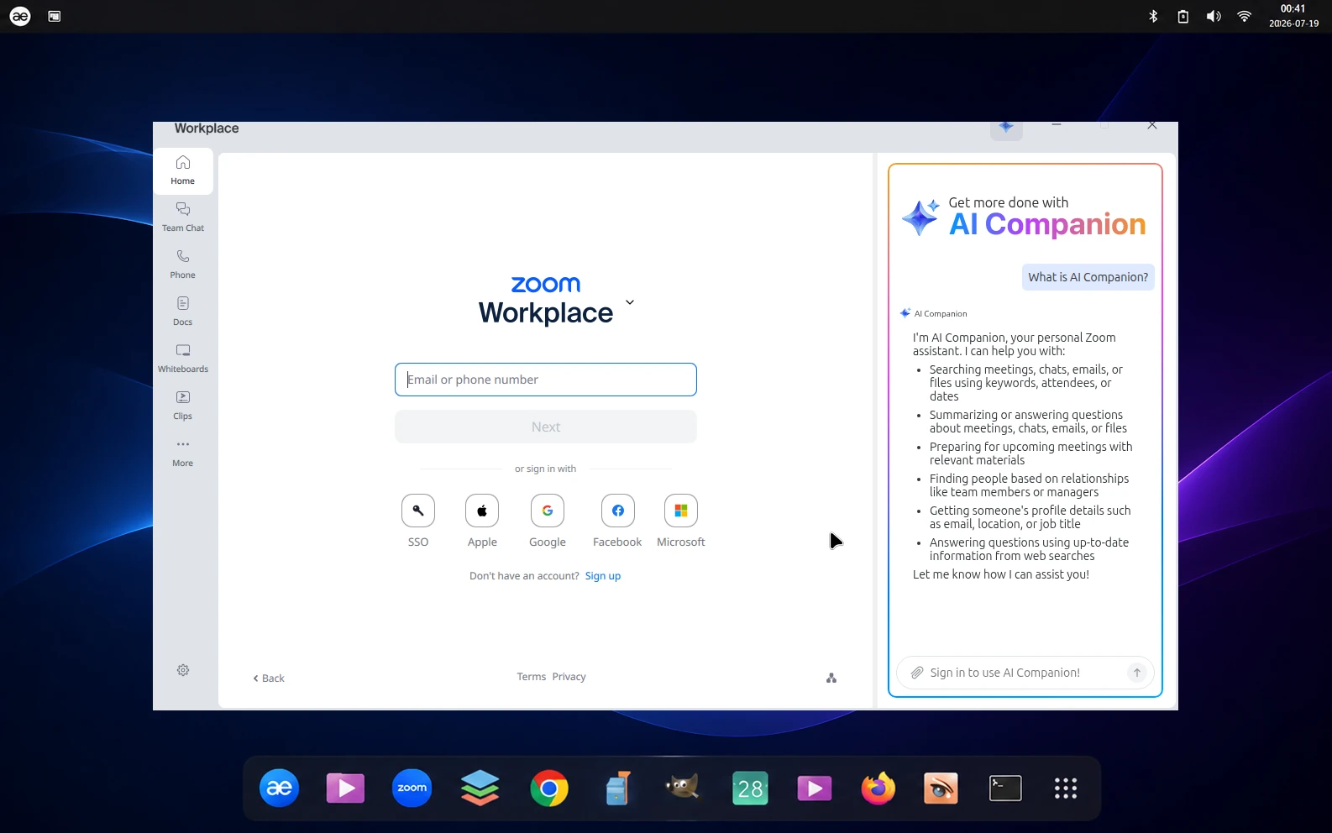Open Docs in Zoom sidebar

pos(183,312)
